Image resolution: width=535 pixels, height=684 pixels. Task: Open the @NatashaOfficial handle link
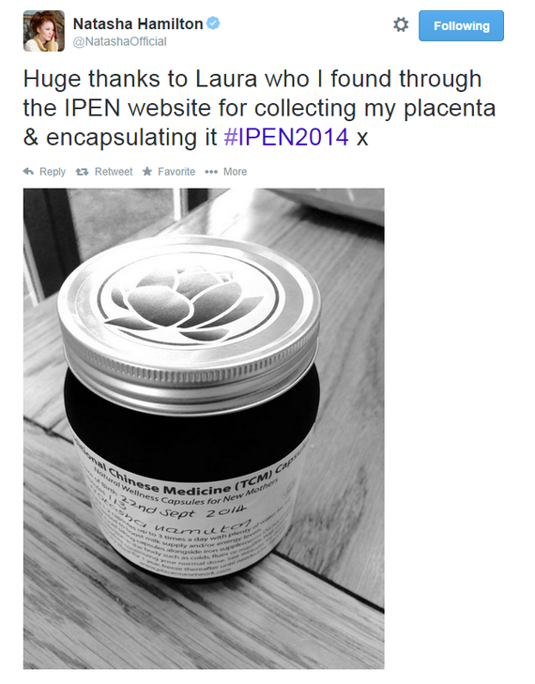pos(119,41)
